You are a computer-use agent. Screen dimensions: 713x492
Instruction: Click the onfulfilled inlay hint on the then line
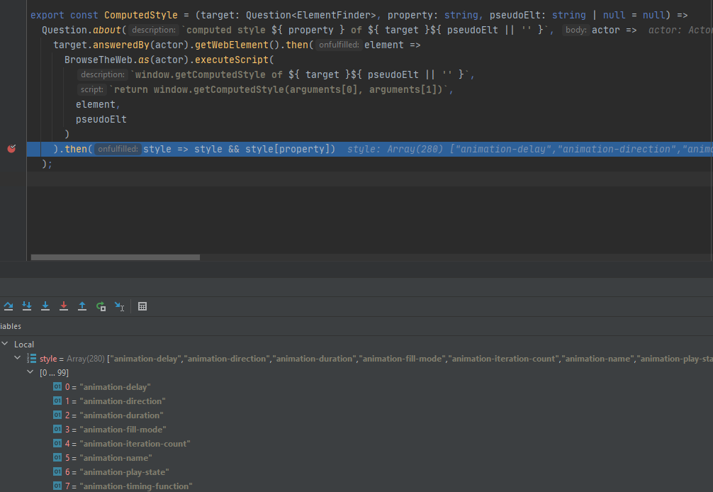click(118, 149)
